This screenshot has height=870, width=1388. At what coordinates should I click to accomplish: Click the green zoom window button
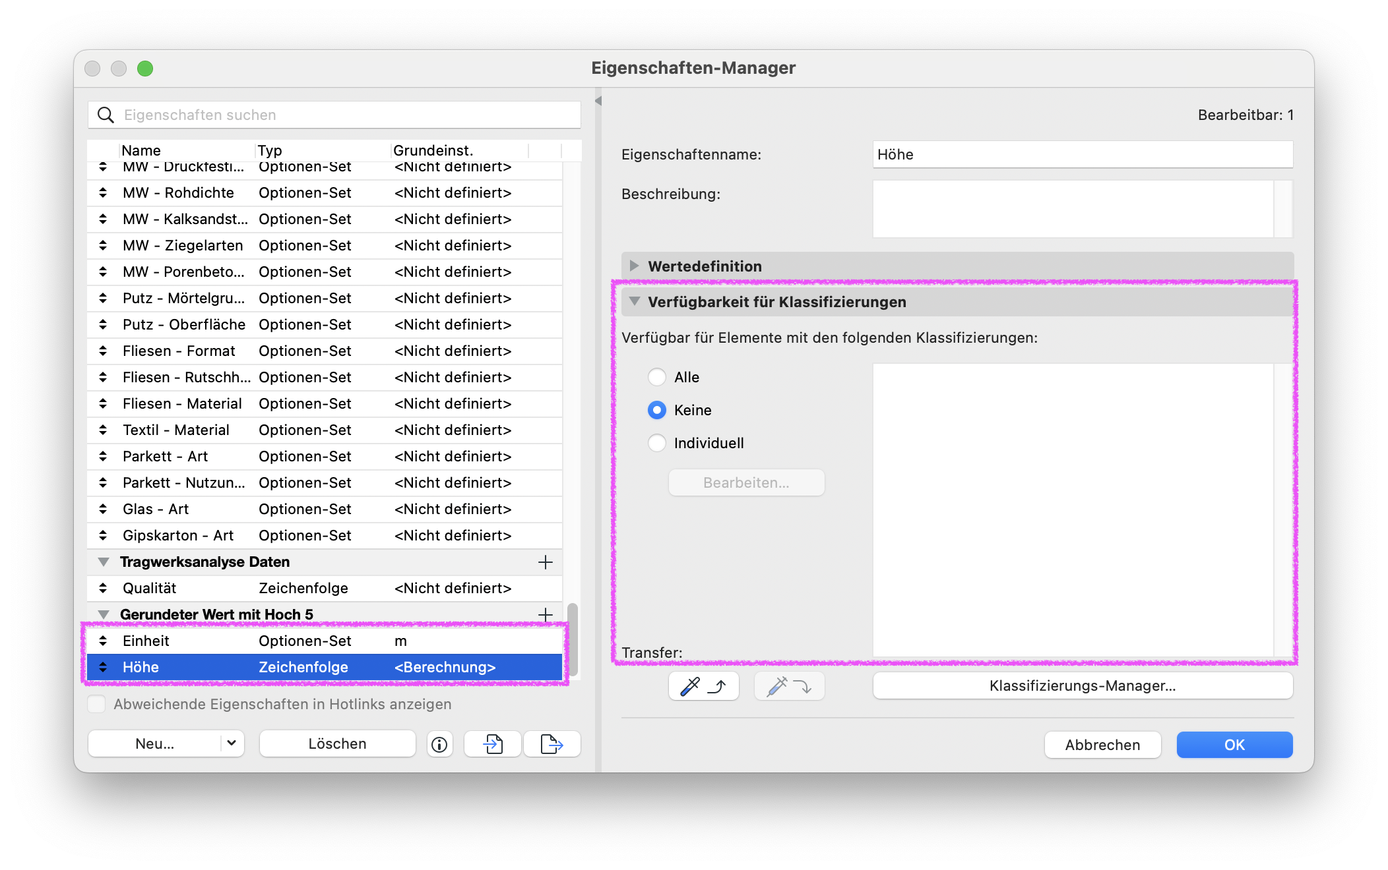pos(145,69)
